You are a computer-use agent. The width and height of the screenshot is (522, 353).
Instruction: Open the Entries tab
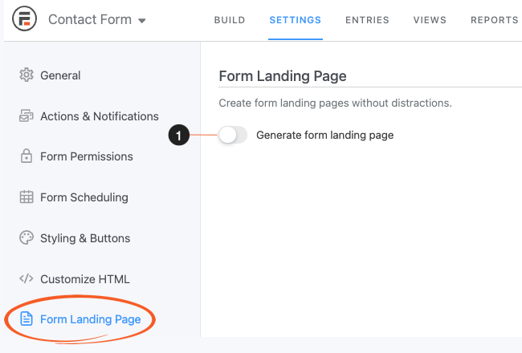tap(367, 20)
